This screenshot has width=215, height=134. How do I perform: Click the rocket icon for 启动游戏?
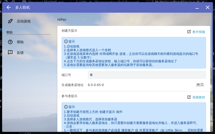(x=10, y=21)
